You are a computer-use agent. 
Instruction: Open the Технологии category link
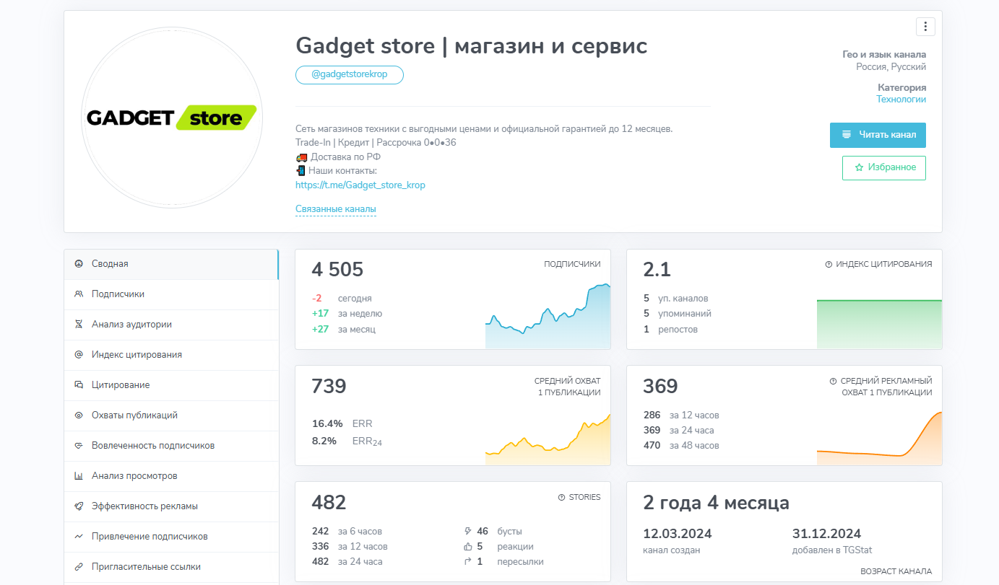tap(901, 100)
